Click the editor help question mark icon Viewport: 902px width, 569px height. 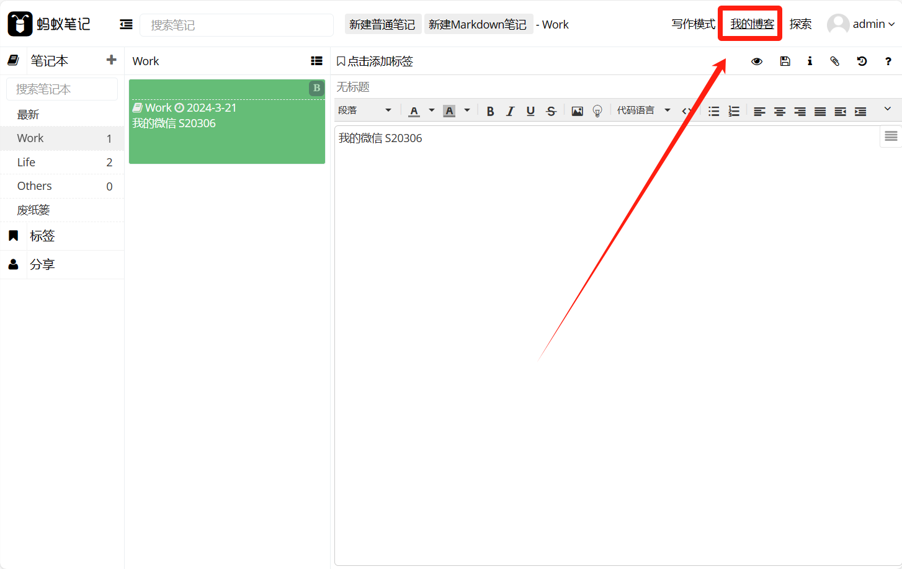(x=888, y=61)
